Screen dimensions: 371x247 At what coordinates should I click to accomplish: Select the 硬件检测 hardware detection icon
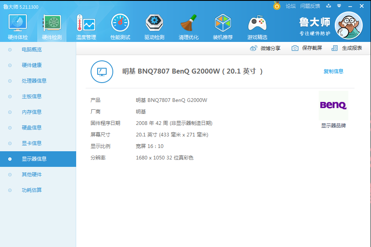(51, 26)
